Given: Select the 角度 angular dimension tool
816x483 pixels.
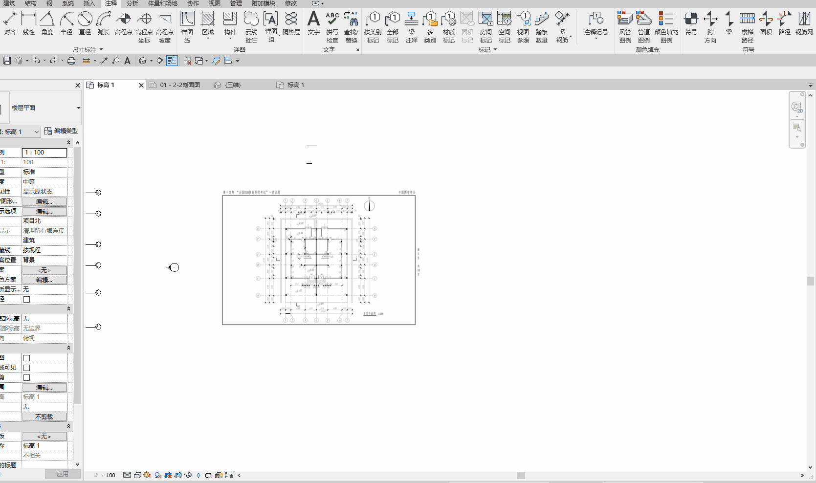Looking at the screenshot, I should coord(47,23).
